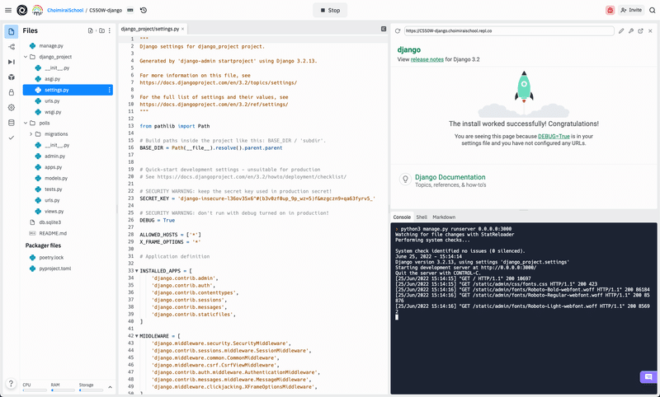660x397 pixels.
Task: Close the webview pane
Action: pyautogui.click(x=650, y=31)
